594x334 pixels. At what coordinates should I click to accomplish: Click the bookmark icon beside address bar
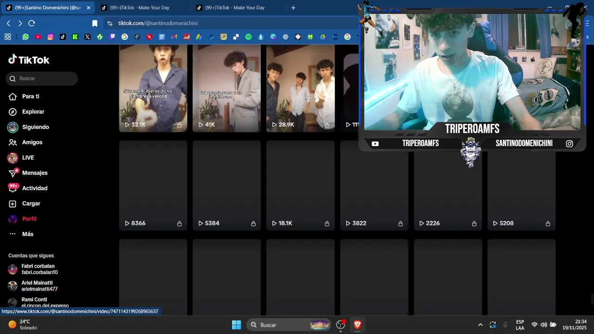[95, 23]
